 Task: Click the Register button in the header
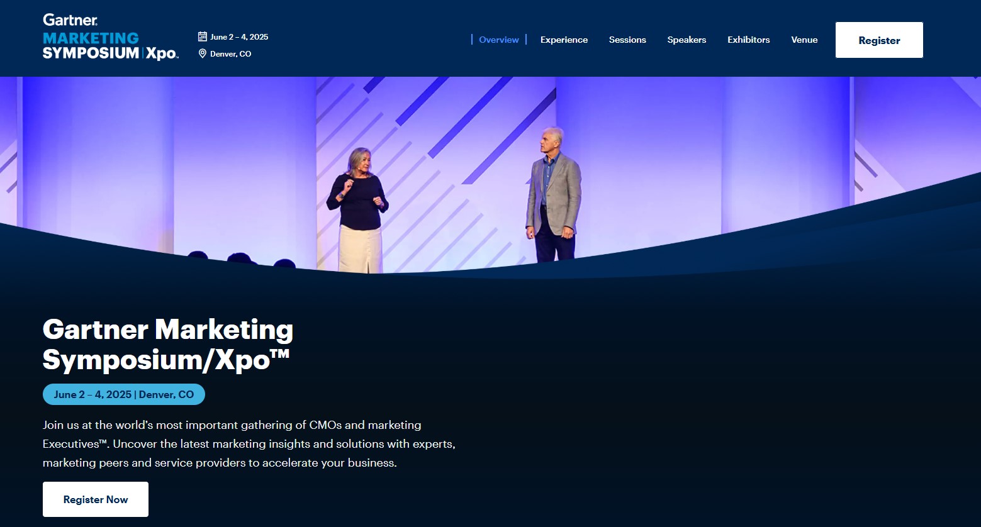879,40
